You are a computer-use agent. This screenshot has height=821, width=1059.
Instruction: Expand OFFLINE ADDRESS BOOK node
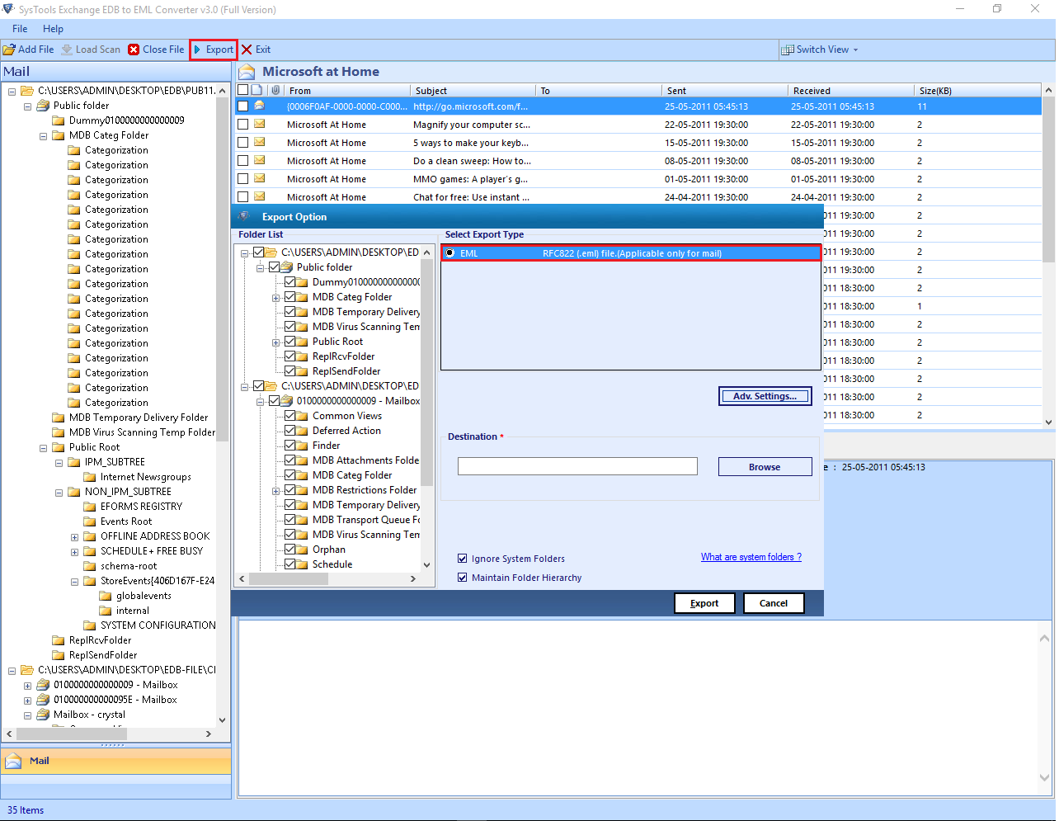(75, 537)
